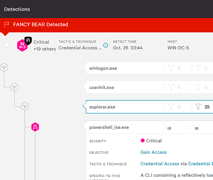Viewport: 213px width, 180px height.
Task: Open the Tactic & Technique info icon
Action: [105, 45]
